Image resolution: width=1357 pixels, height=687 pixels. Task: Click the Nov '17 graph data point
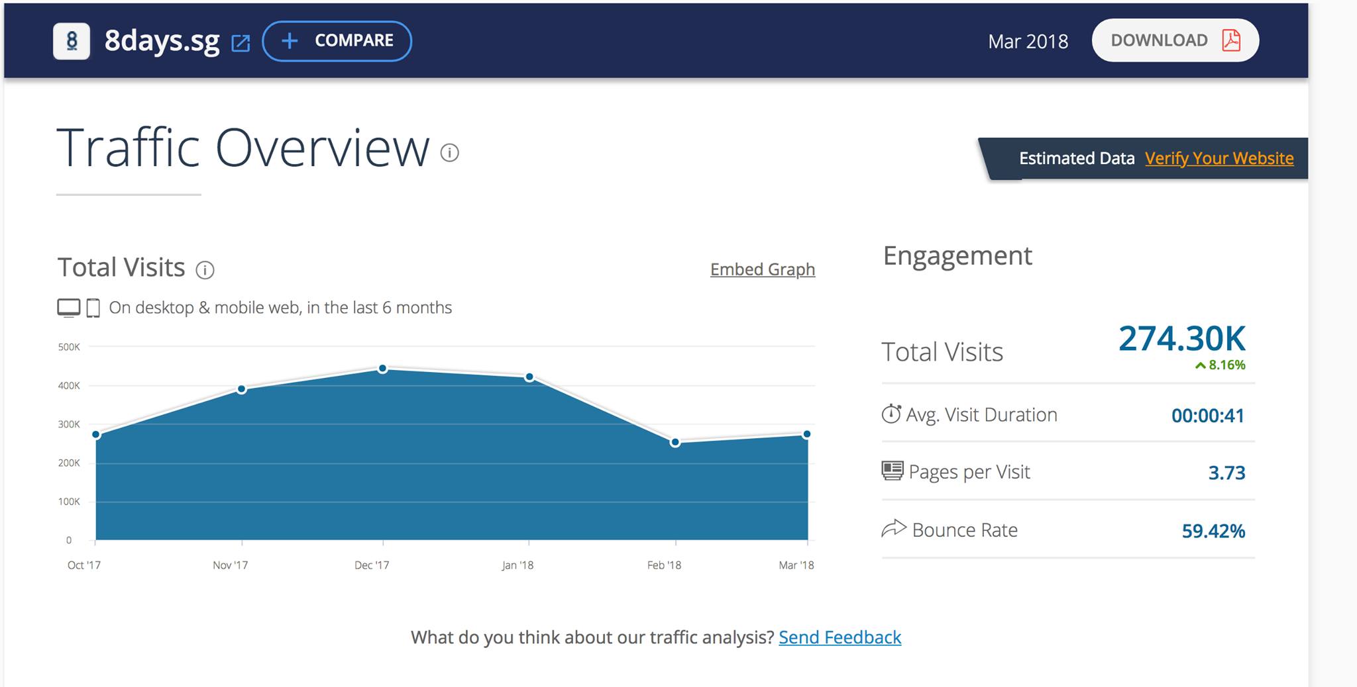click(x=242, y=389)
